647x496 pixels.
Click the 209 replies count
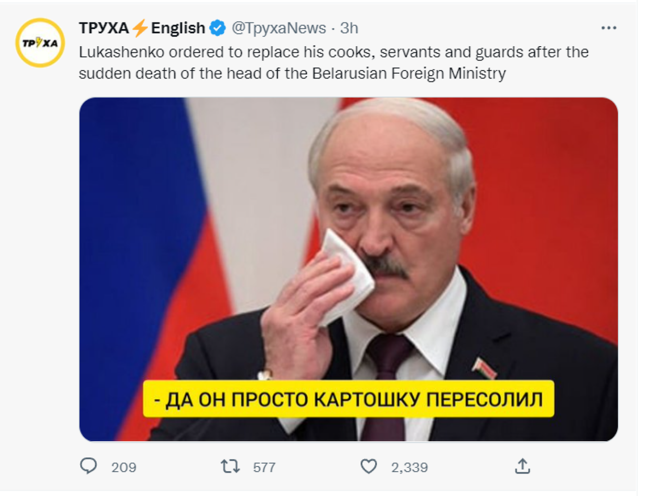click(x=124, y=467)
